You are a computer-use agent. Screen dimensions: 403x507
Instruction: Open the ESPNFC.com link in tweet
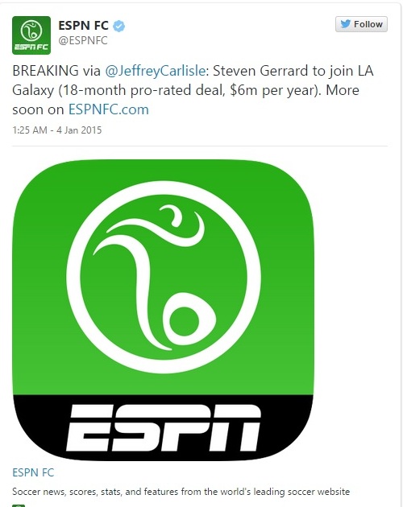(x=109, y=109)
